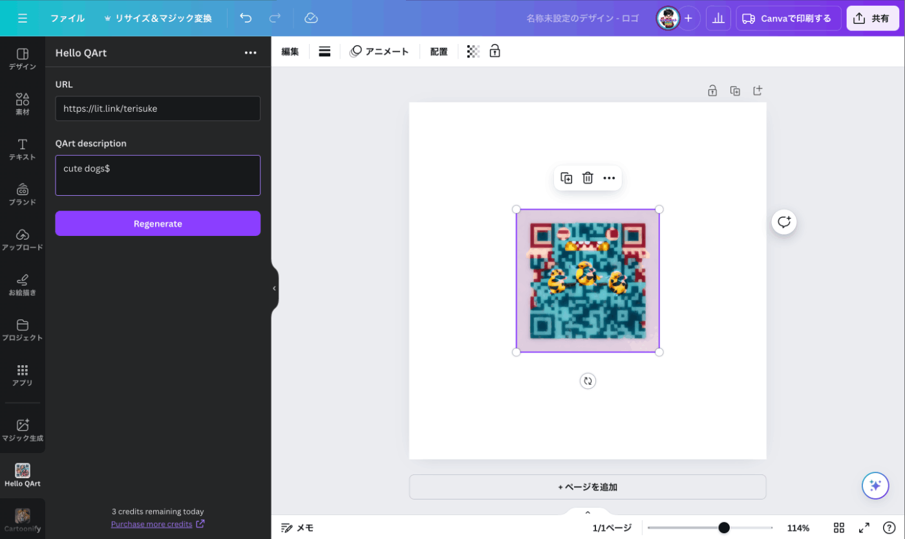Expand page thumbnails with up chevron
The image size is (905, 539).
click(588, 513)
